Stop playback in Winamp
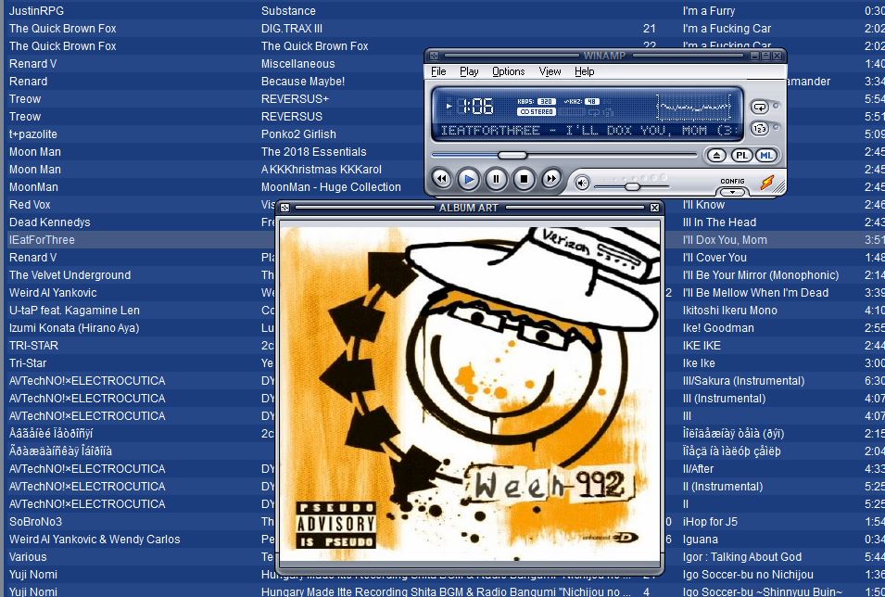Screen dimensions: 885x597 click(524, 179)
